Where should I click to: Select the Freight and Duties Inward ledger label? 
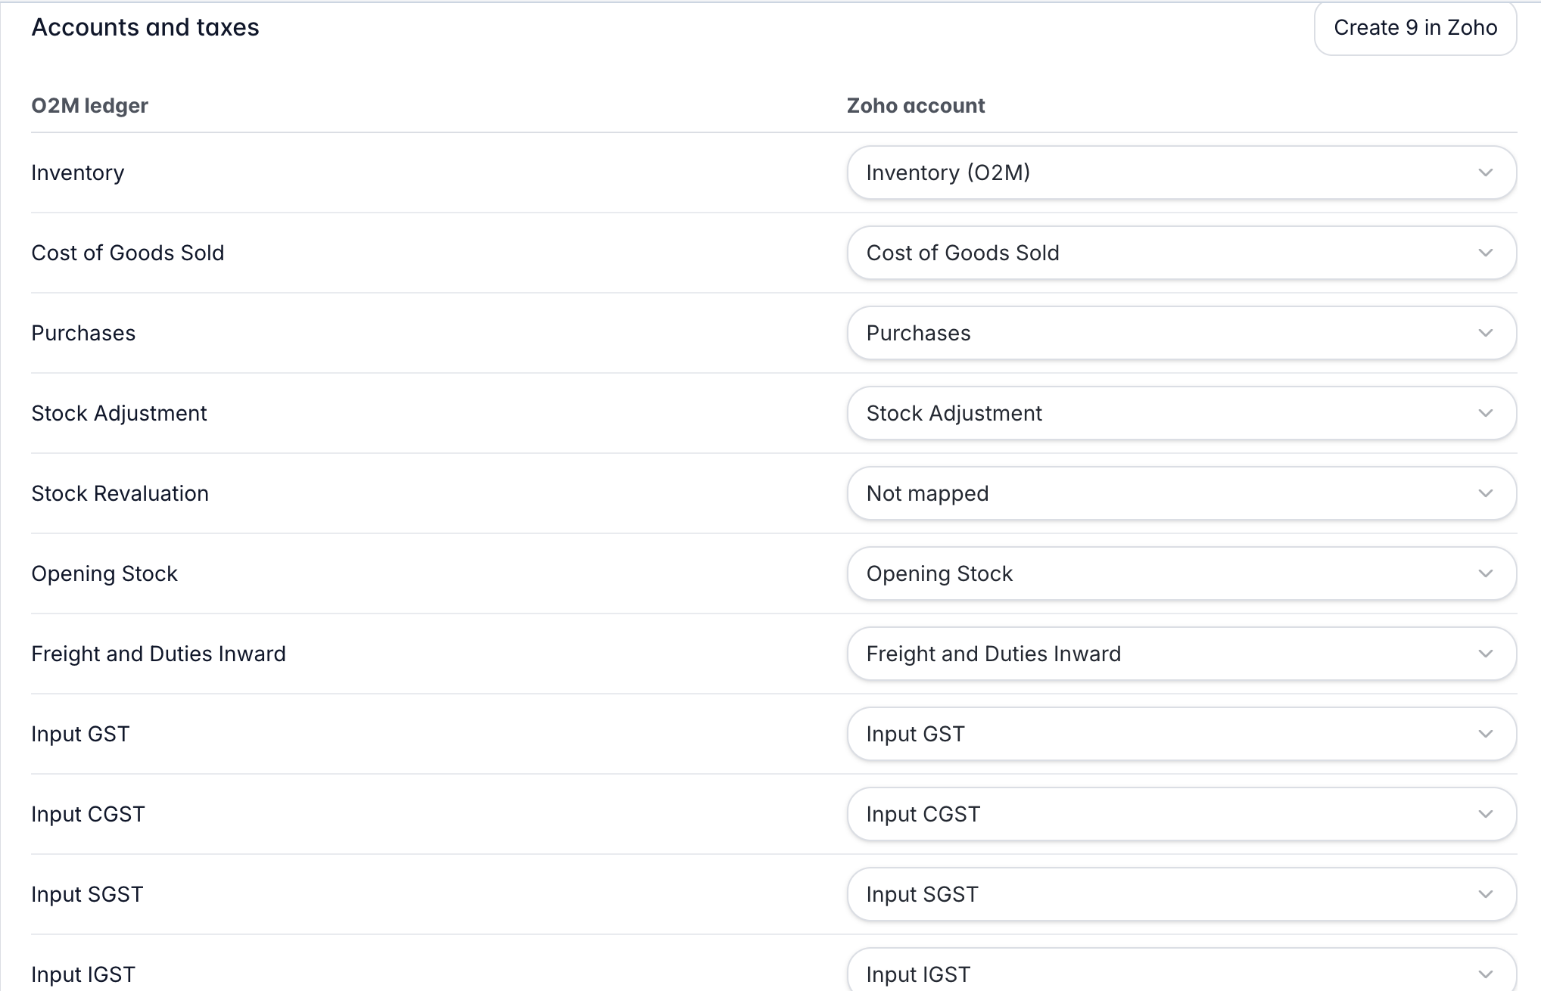pos(158,654)
